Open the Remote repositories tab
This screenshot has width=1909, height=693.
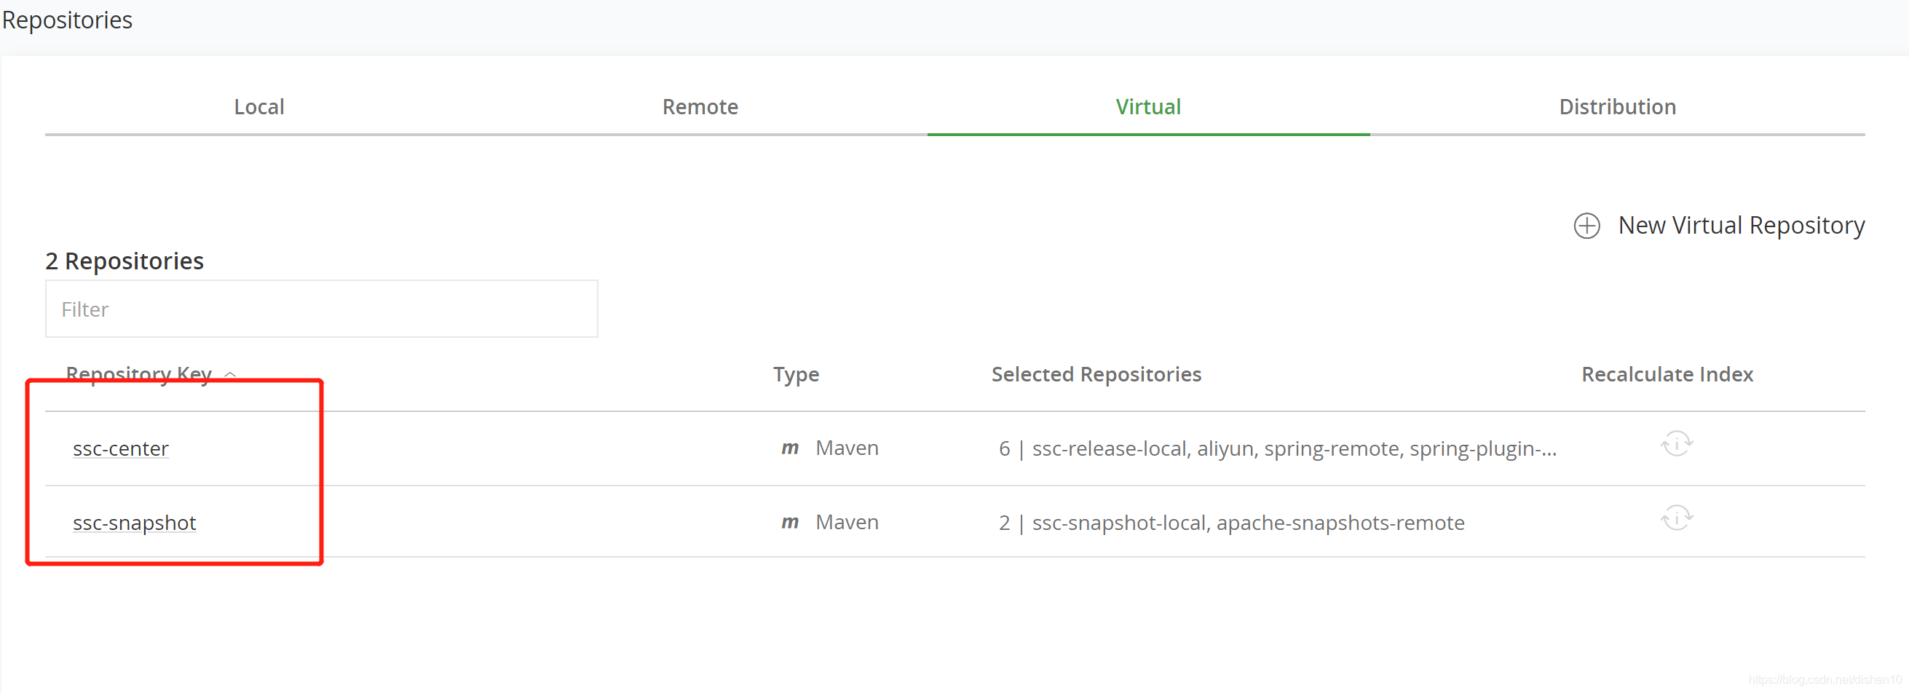[x=700, y=108]
